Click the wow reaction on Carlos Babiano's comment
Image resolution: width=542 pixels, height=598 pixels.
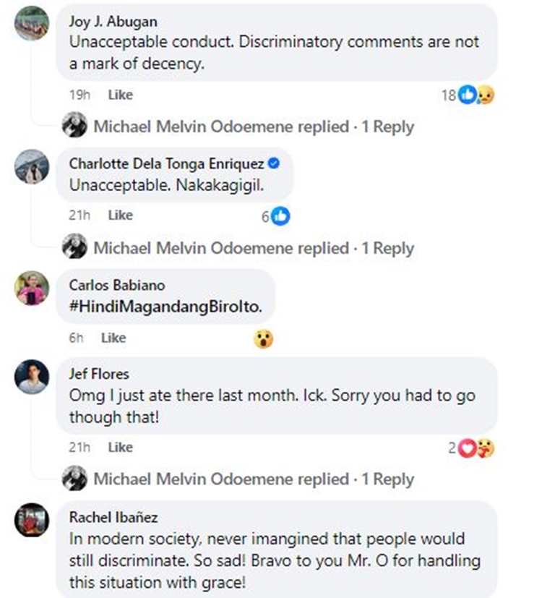(x=264, y=338)
